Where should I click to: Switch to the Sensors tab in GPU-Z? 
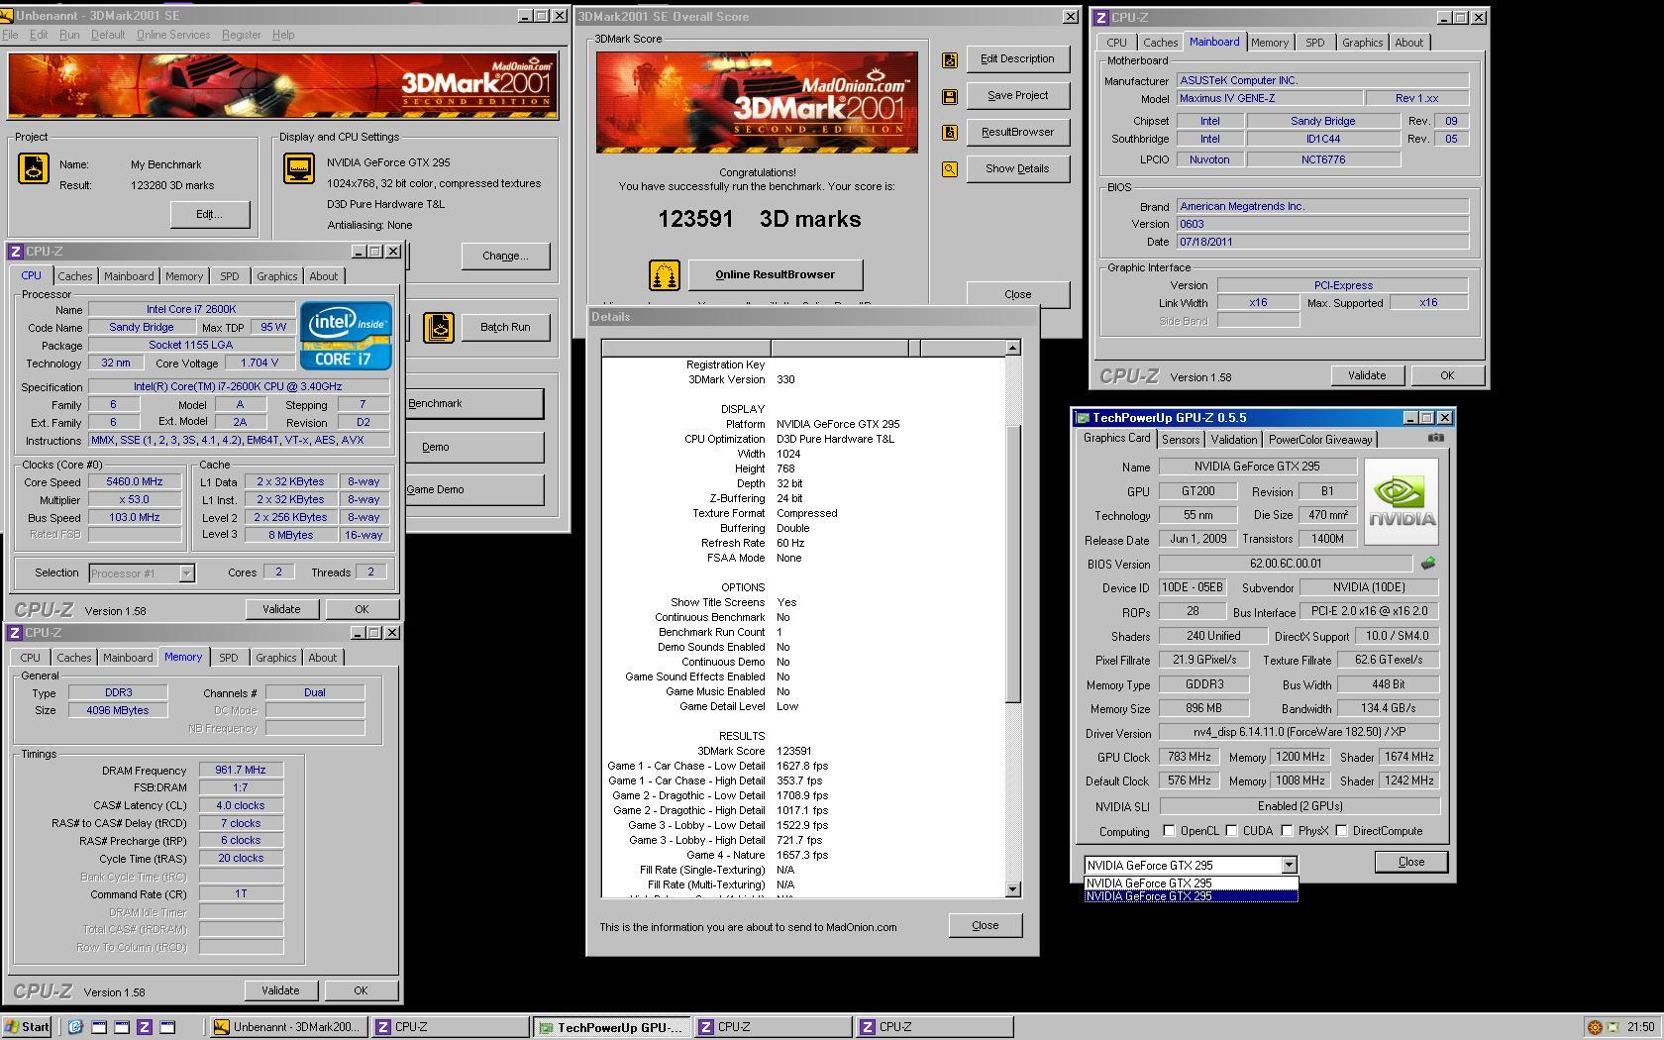tap(1181, 440)
